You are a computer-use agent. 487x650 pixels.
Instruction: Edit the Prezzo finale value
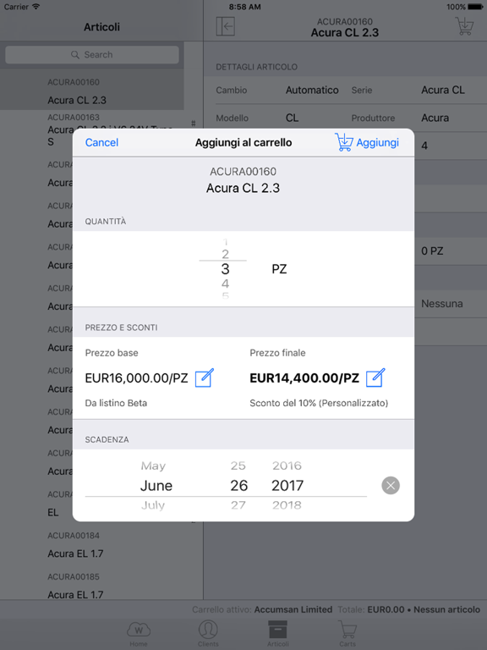coord(375,377)
